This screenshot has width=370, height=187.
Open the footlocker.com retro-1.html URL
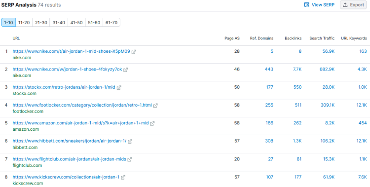tap(82, 105)
